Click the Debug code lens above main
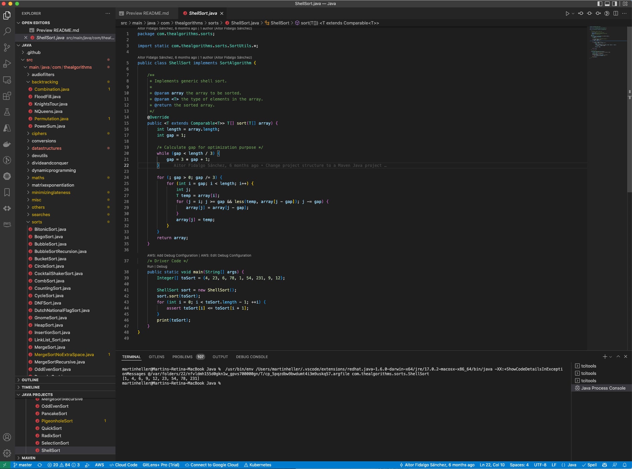Screen dimensions: 632x469 (x=162, y=267)
